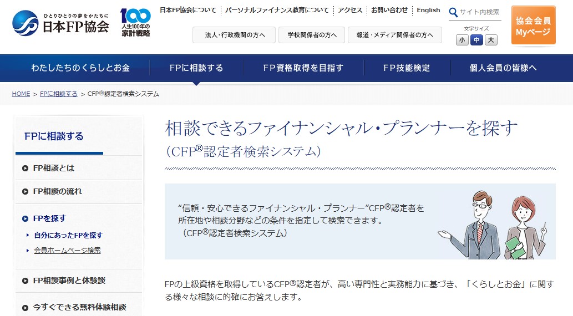Open FP資格取得を目指す menu

(x=303, y=68)
